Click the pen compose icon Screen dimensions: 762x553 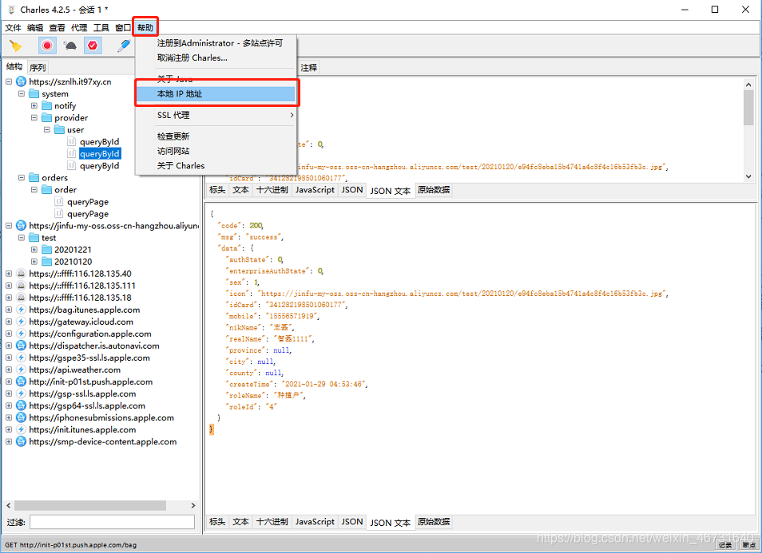[x=124, y=45]
